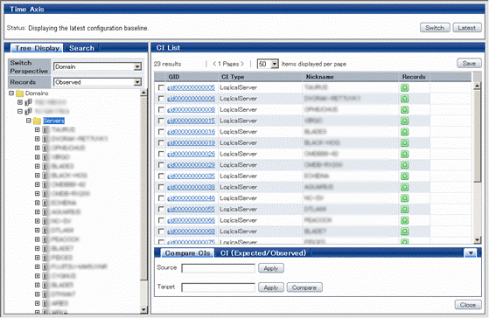The image size is (489, 318).
Task: Switch to the Tree Display tab
Action: click(x=37, y=48)
